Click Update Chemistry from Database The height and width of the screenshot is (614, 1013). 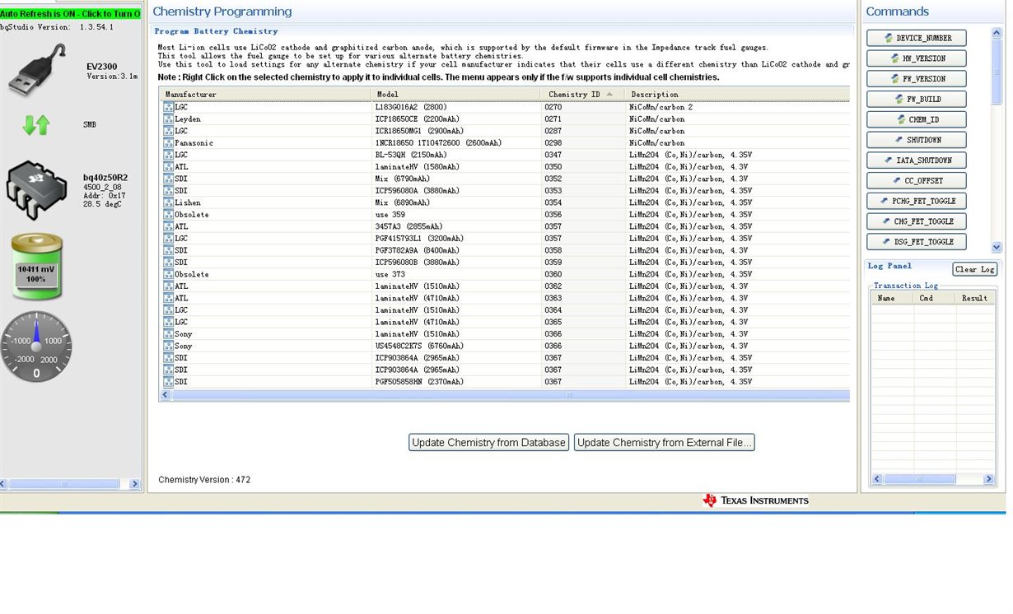pos(489,443)
